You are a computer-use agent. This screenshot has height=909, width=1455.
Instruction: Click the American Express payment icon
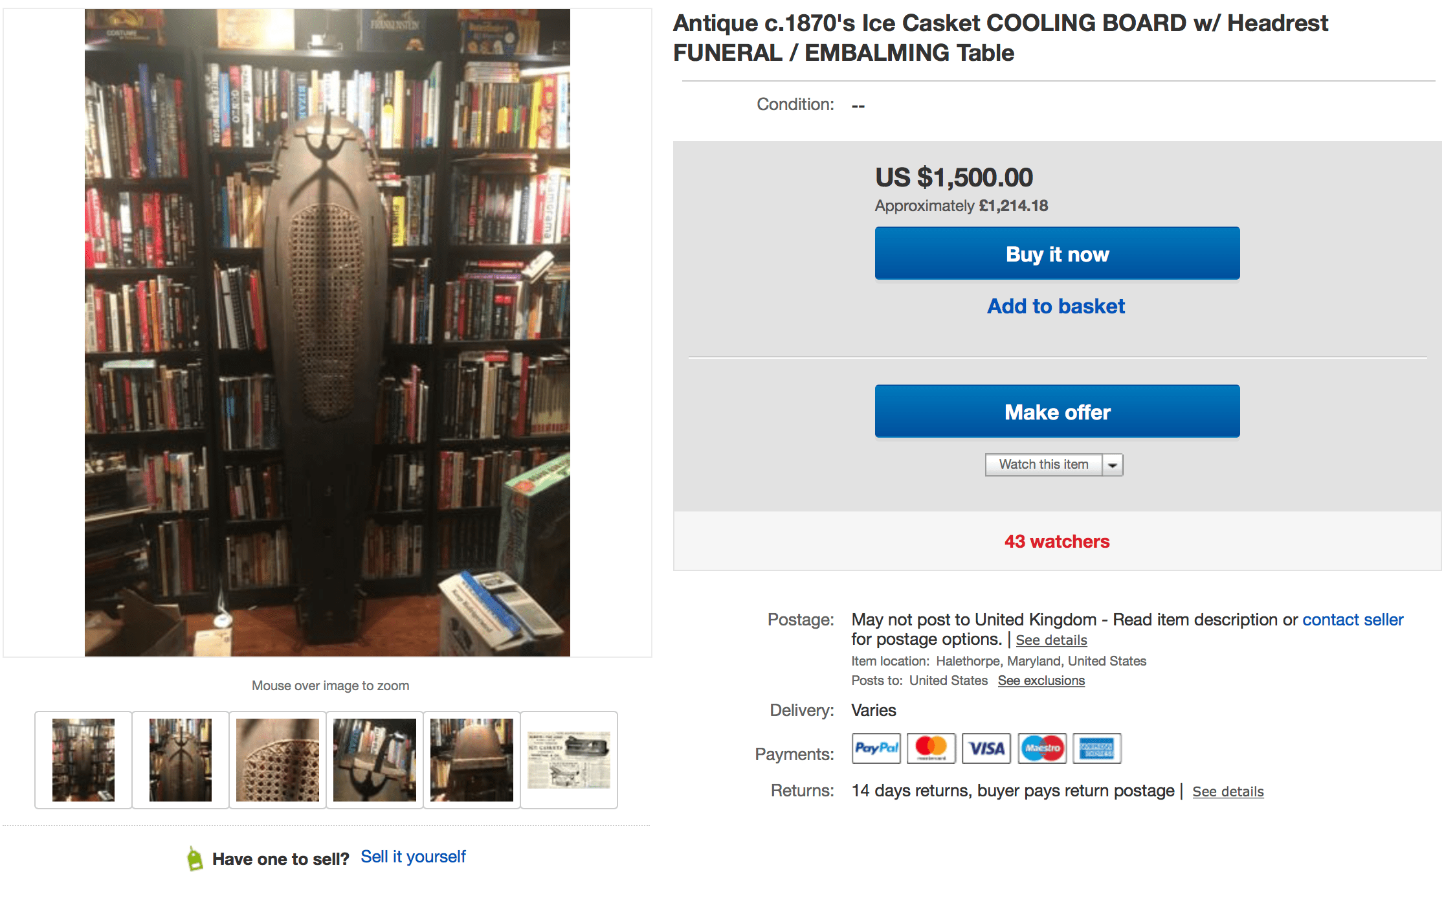click(1097, 748)
